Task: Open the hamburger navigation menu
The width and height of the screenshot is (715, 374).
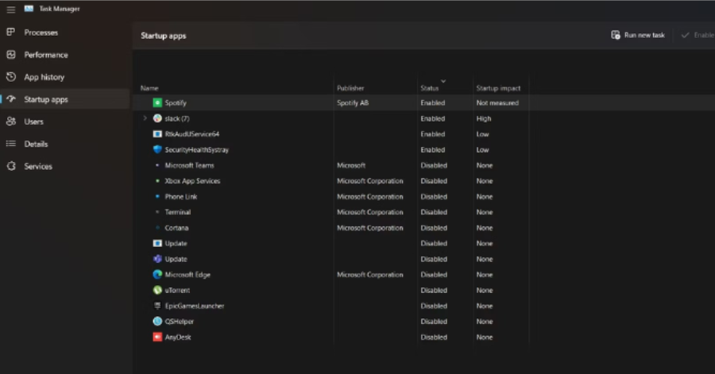Action: (x=11, y=9)
